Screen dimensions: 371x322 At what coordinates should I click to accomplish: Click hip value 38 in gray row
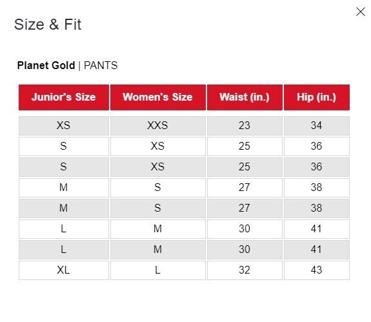click(x=317, y=208)
